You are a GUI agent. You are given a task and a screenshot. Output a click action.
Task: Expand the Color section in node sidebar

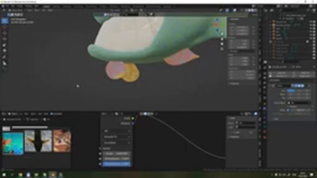pyautogui.click(x=236, y=133)
